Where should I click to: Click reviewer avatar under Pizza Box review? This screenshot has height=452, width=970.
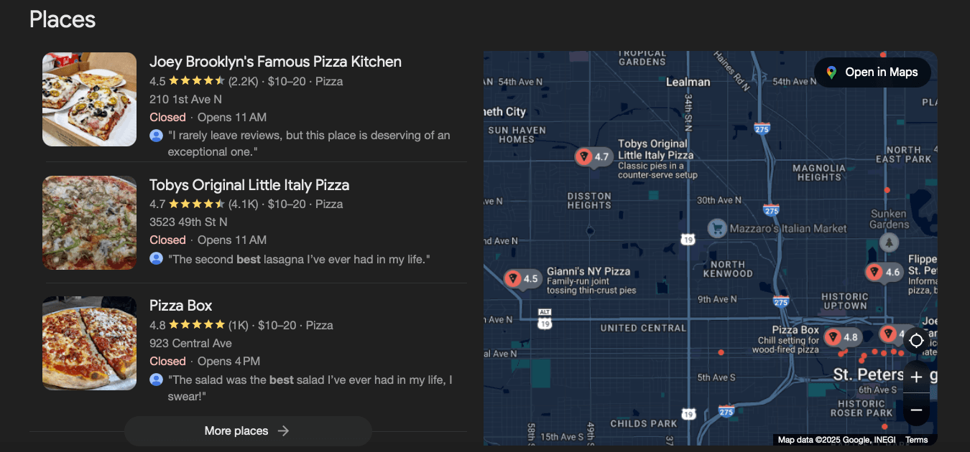point(156,379)
